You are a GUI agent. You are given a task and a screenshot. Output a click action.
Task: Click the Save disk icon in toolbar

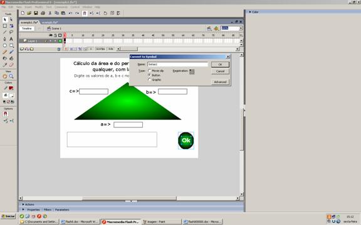[x=36, y=13]
